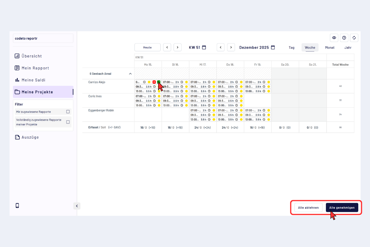The width and height of the screenshot is (370, 247).
Task: Collapse the 6 Seebach Areal project group
Action: click(x=130, y=74)
